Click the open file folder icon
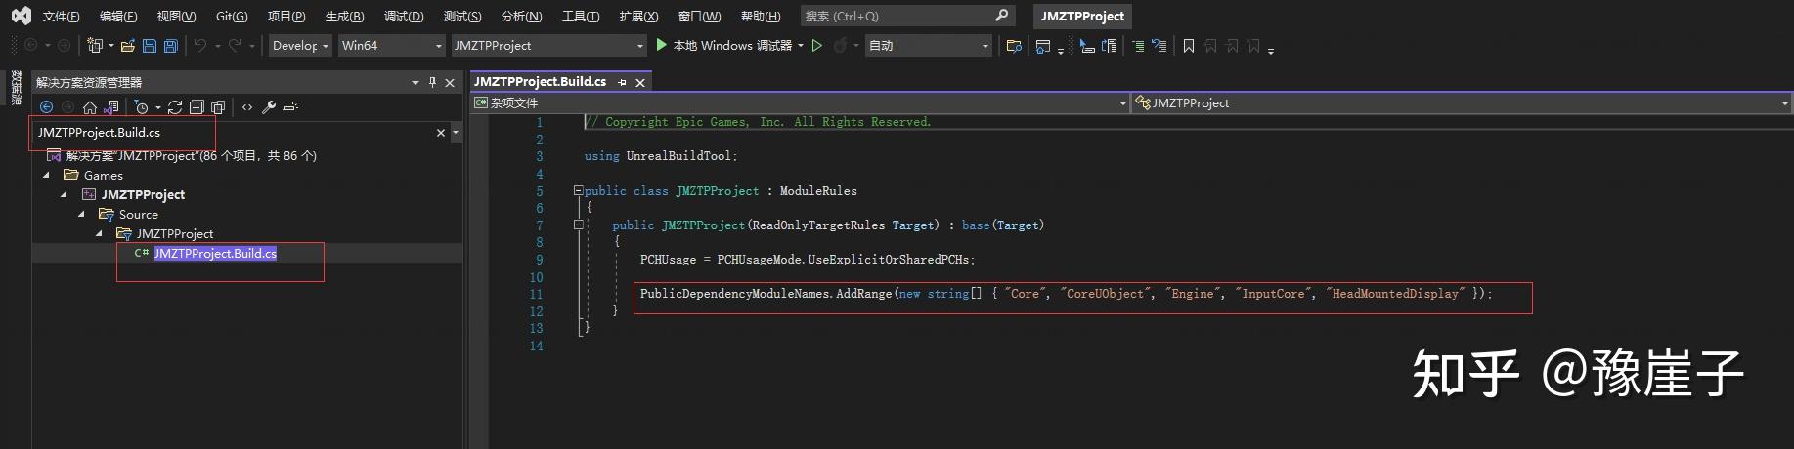Image resolution: width=1794 pixels, height=449 pixels. pos(128,45)
